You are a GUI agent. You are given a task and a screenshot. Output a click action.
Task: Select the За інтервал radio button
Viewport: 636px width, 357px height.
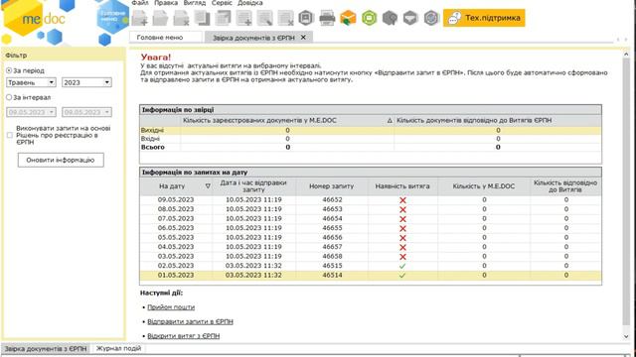click(x=9, y=97)
